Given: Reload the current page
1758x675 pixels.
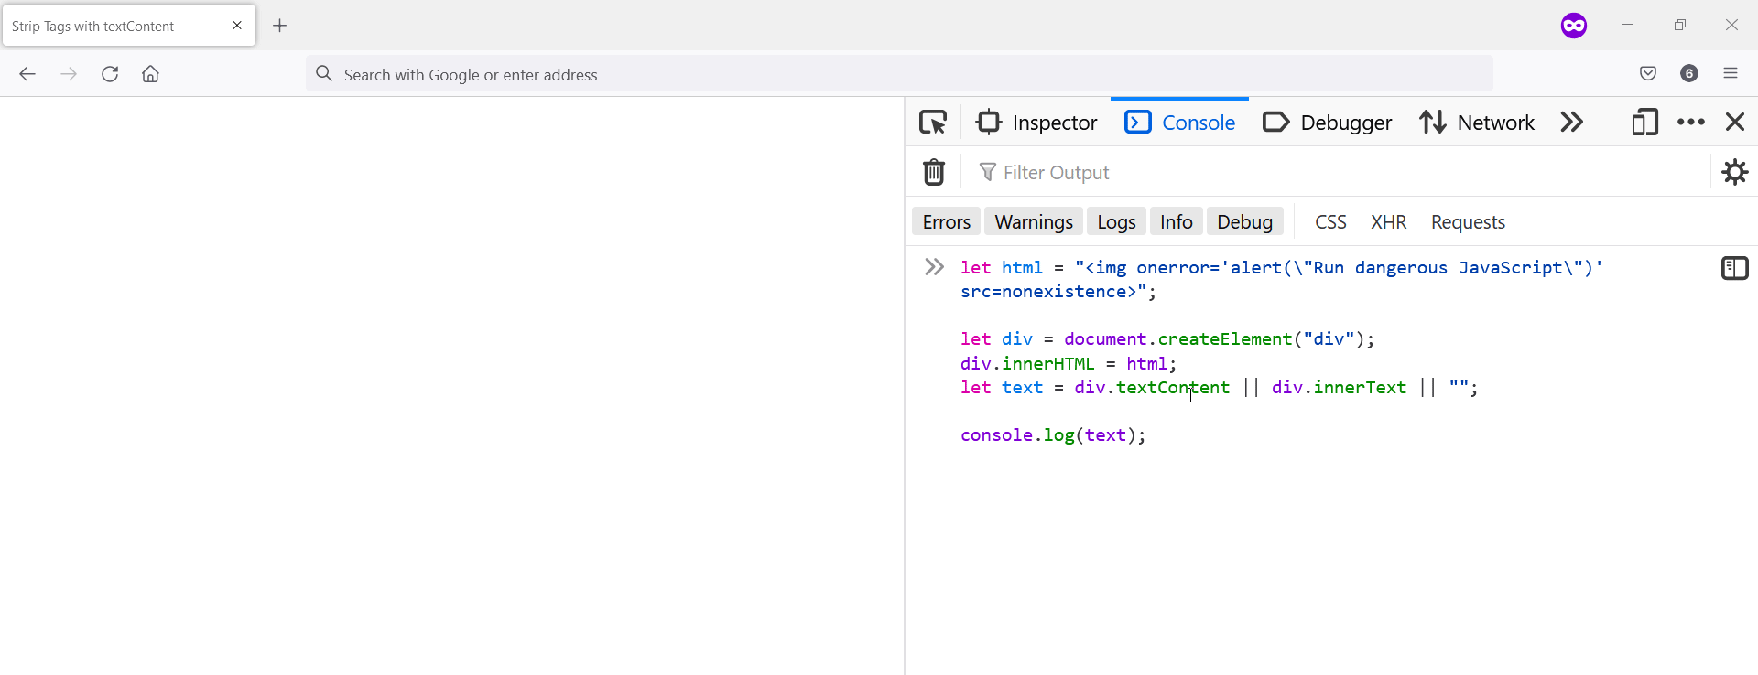Looking at the screenshot, I should (110, 74).
